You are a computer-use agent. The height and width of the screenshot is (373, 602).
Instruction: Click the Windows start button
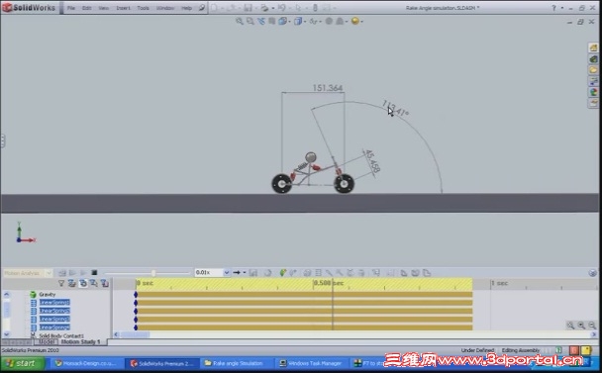pyautogui.click(x=23, y=363)
